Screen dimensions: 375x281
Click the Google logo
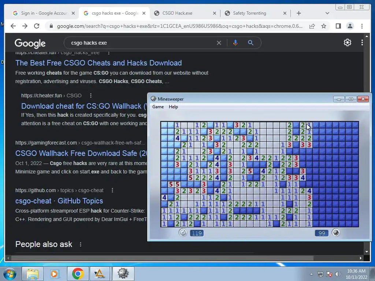point(30,43)
